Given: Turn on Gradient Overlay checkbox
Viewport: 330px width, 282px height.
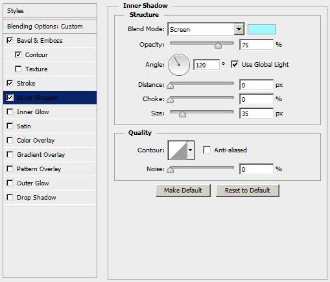Looking at the screenshot, I should coord(10,154).
